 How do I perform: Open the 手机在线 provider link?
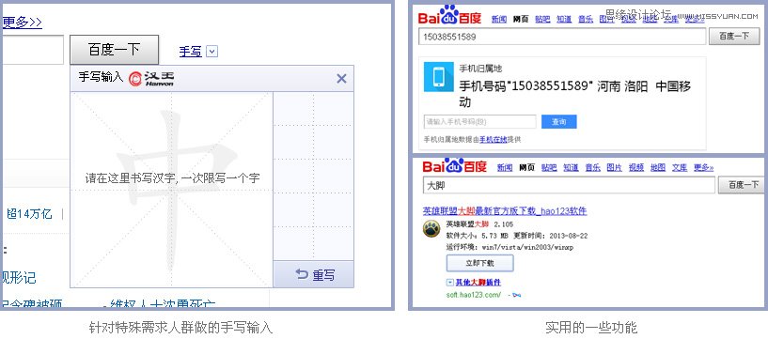(x=494, y=139)
